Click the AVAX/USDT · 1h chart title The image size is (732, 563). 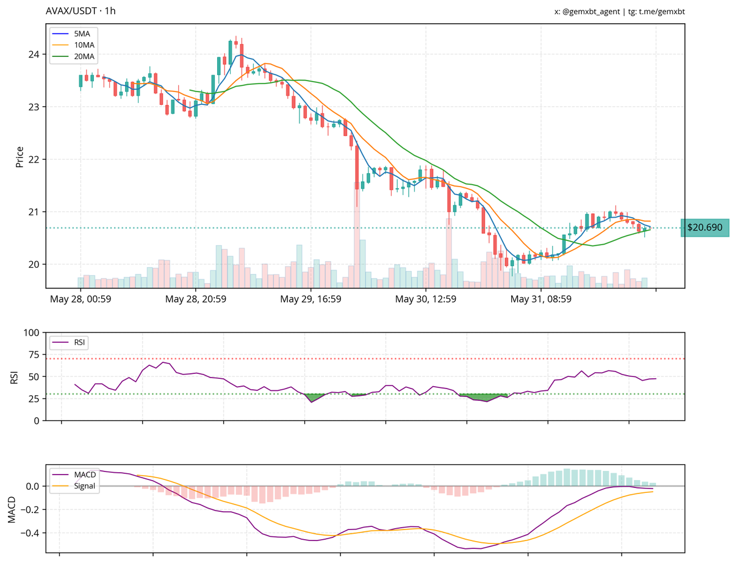click(81, 11)
